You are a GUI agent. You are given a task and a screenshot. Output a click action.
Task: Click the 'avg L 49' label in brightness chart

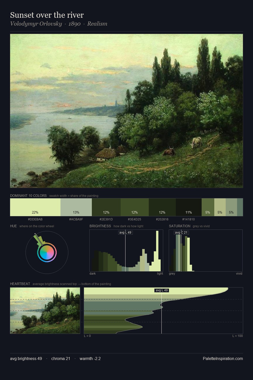125,233
